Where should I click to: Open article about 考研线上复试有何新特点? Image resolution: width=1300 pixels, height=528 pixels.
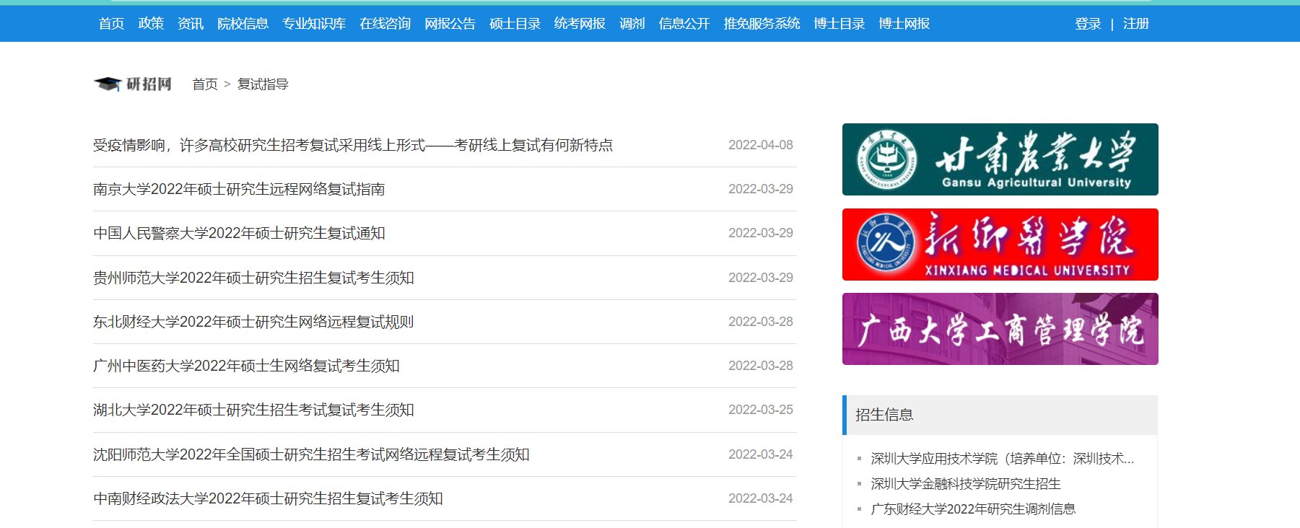click(353, 145)
